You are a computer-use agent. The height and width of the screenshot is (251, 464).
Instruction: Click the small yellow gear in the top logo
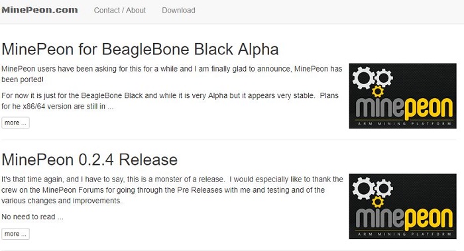(378, 91)
